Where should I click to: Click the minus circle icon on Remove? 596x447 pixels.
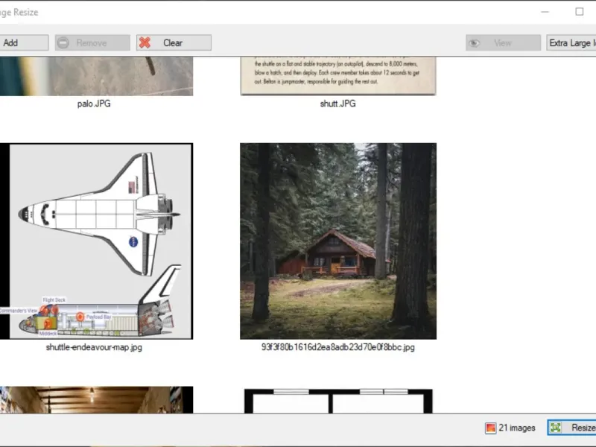[63, 42]
